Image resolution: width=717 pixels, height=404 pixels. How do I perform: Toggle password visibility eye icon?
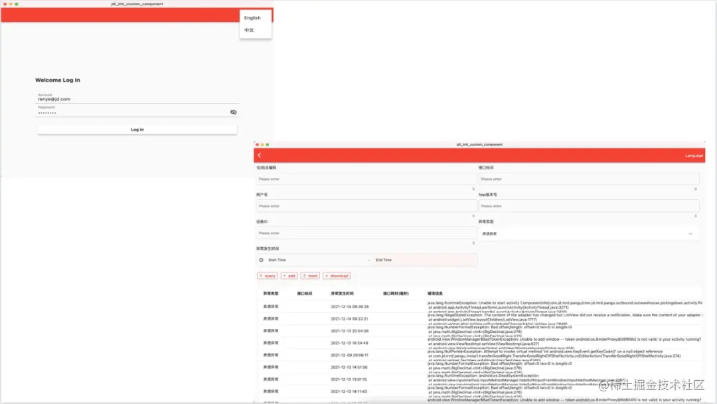[x=233, y=112]
